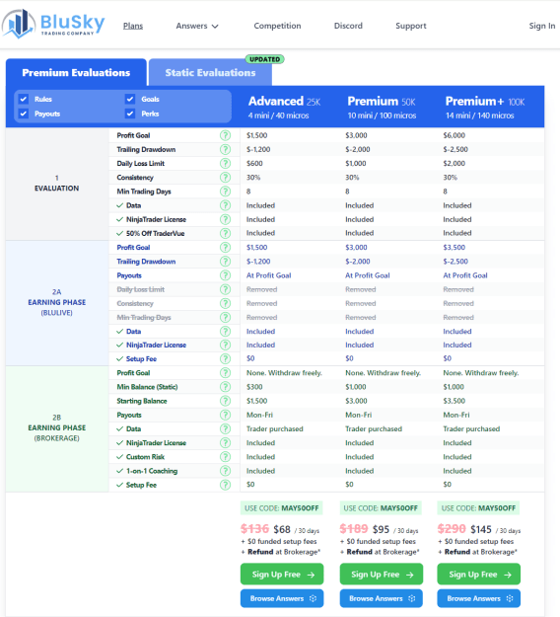The image size is (560, 617).
Task: Open help icon for 2B Profit Goal
Action: tap(225, 372)
